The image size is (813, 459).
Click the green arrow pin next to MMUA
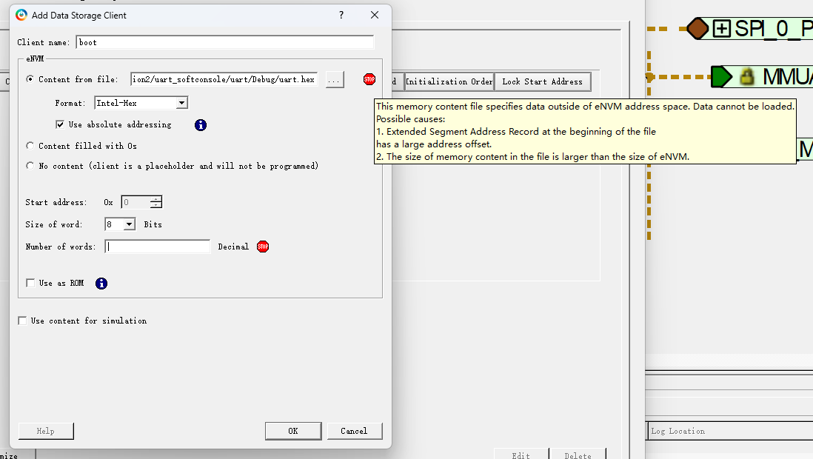(x=721, y=77)
